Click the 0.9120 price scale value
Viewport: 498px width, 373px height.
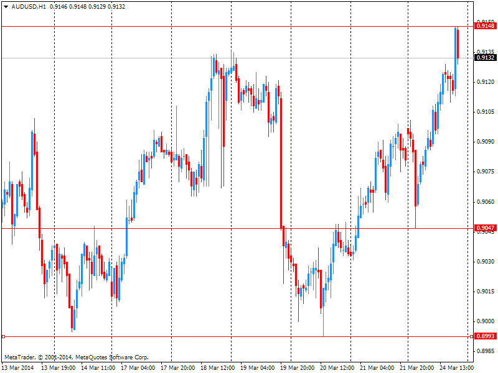[x=486, y=82]
